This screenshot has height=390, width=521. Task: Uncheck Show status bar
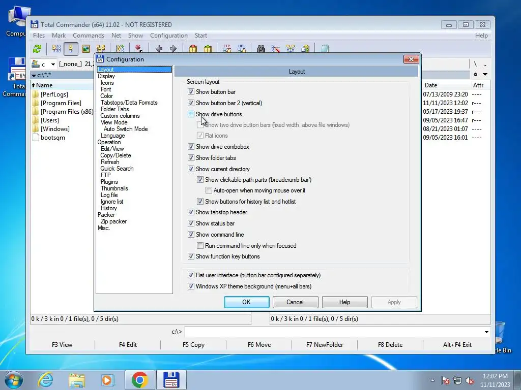[x=191, y=223]
